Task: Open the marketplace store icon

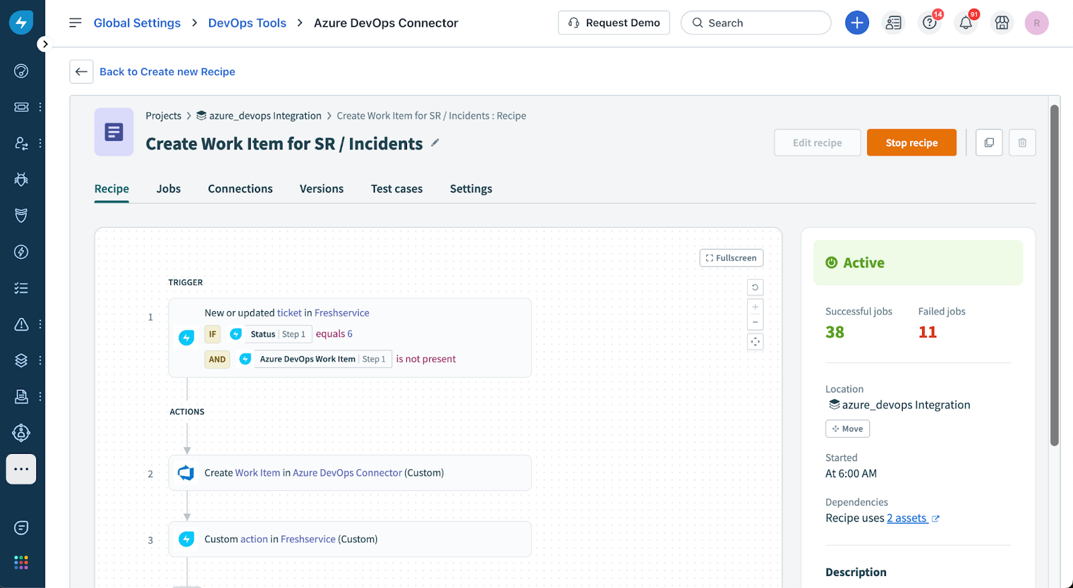Action: 1002,23
